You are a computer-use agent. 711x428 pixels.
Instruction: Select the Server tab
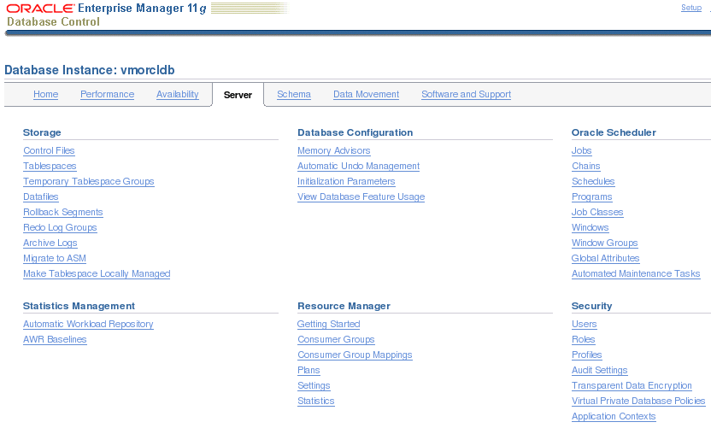tap(238, 95)
